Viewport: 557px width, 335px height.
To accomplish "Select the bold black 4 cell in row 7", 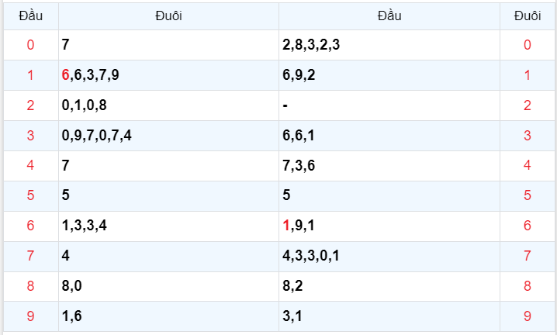I will 66,256.
